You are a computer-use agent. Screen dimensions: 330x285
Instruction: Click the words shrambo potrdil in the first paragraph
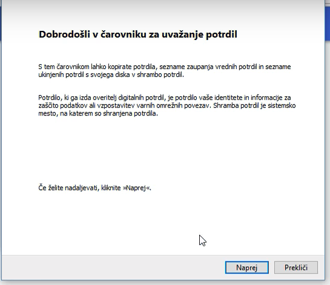[x=160, y=74]
